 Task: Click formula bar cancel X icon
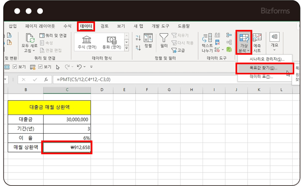(x=24, y=79)
